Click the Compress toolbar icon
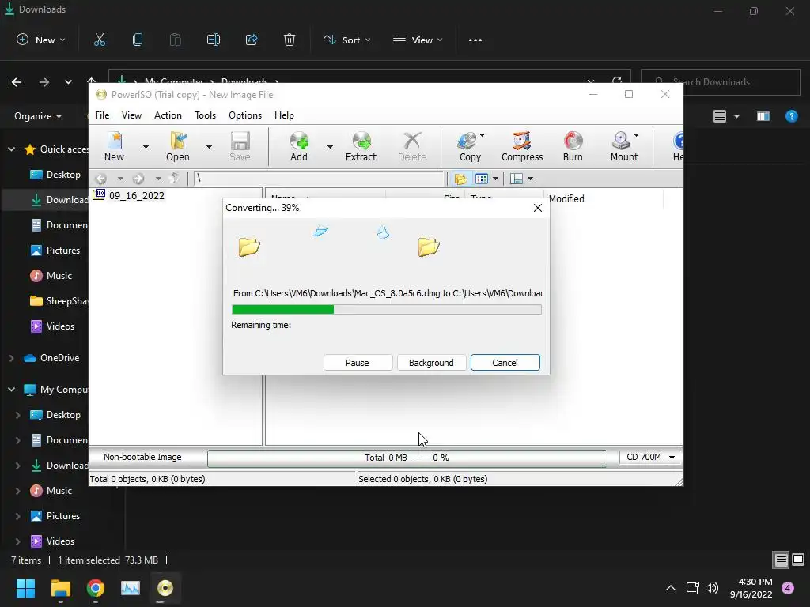 pyautogui.click(x=522, y=146)
